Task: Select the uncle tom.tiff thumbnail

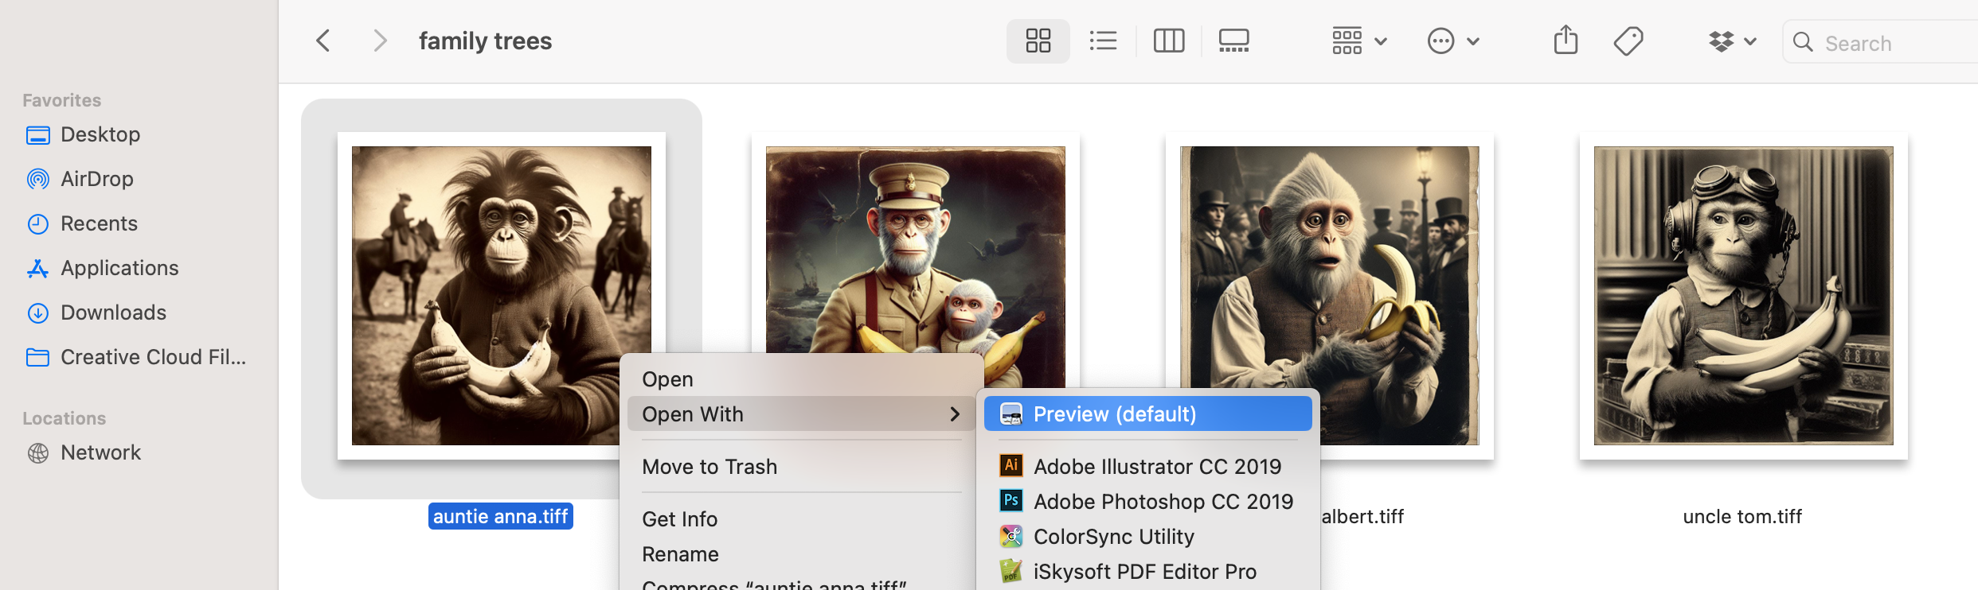Action: [x=1743, y=295]
